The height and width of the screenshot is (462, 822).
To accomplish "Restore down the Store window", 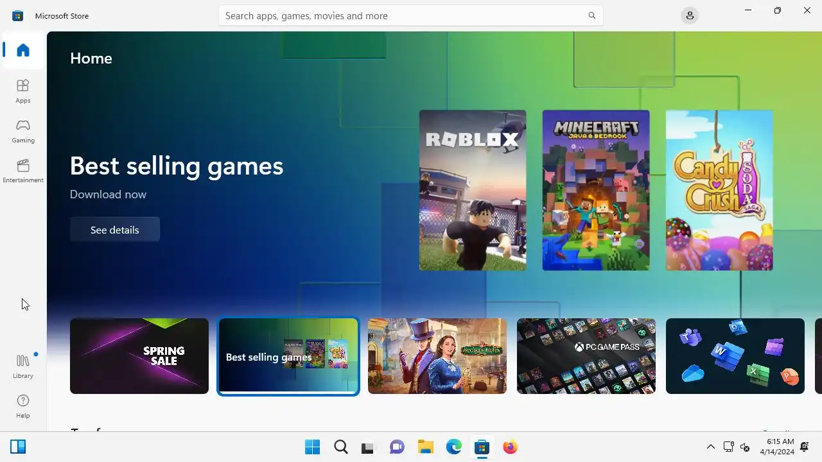I will click(x=777, y=10).
